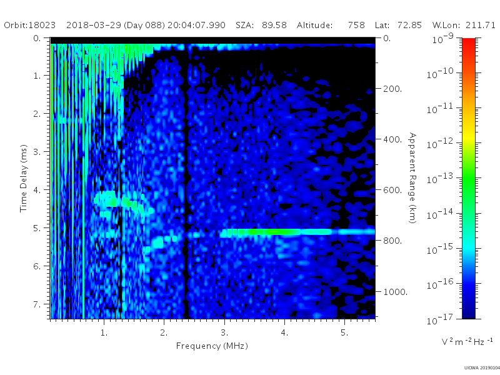Click the 3. tick label on frequency axis
The image size is (500, 375).
click(224, 332)
